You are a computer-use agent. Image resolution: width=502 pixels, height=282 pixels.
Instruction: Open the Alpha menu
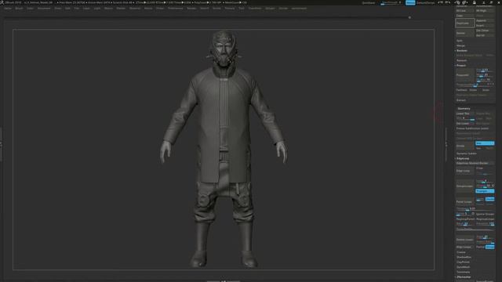click(8, 9)
